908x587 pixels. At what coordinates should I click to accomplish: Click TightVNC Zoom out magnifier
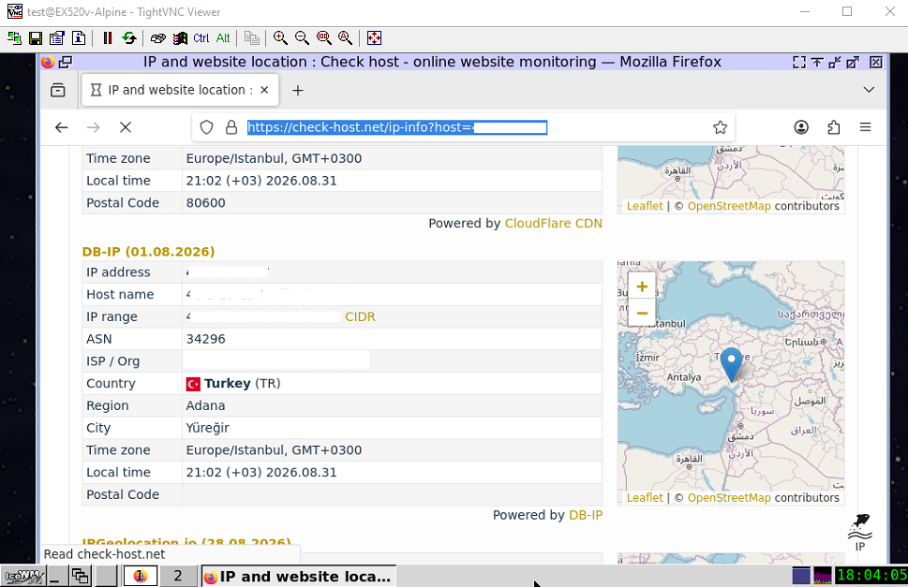(x=302, y=38)
